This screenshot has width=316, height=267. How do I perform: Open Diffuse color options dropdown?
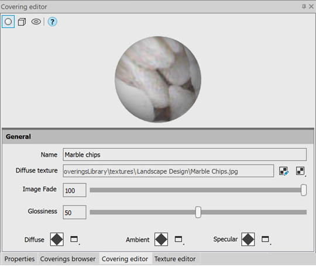click(74, 240)
